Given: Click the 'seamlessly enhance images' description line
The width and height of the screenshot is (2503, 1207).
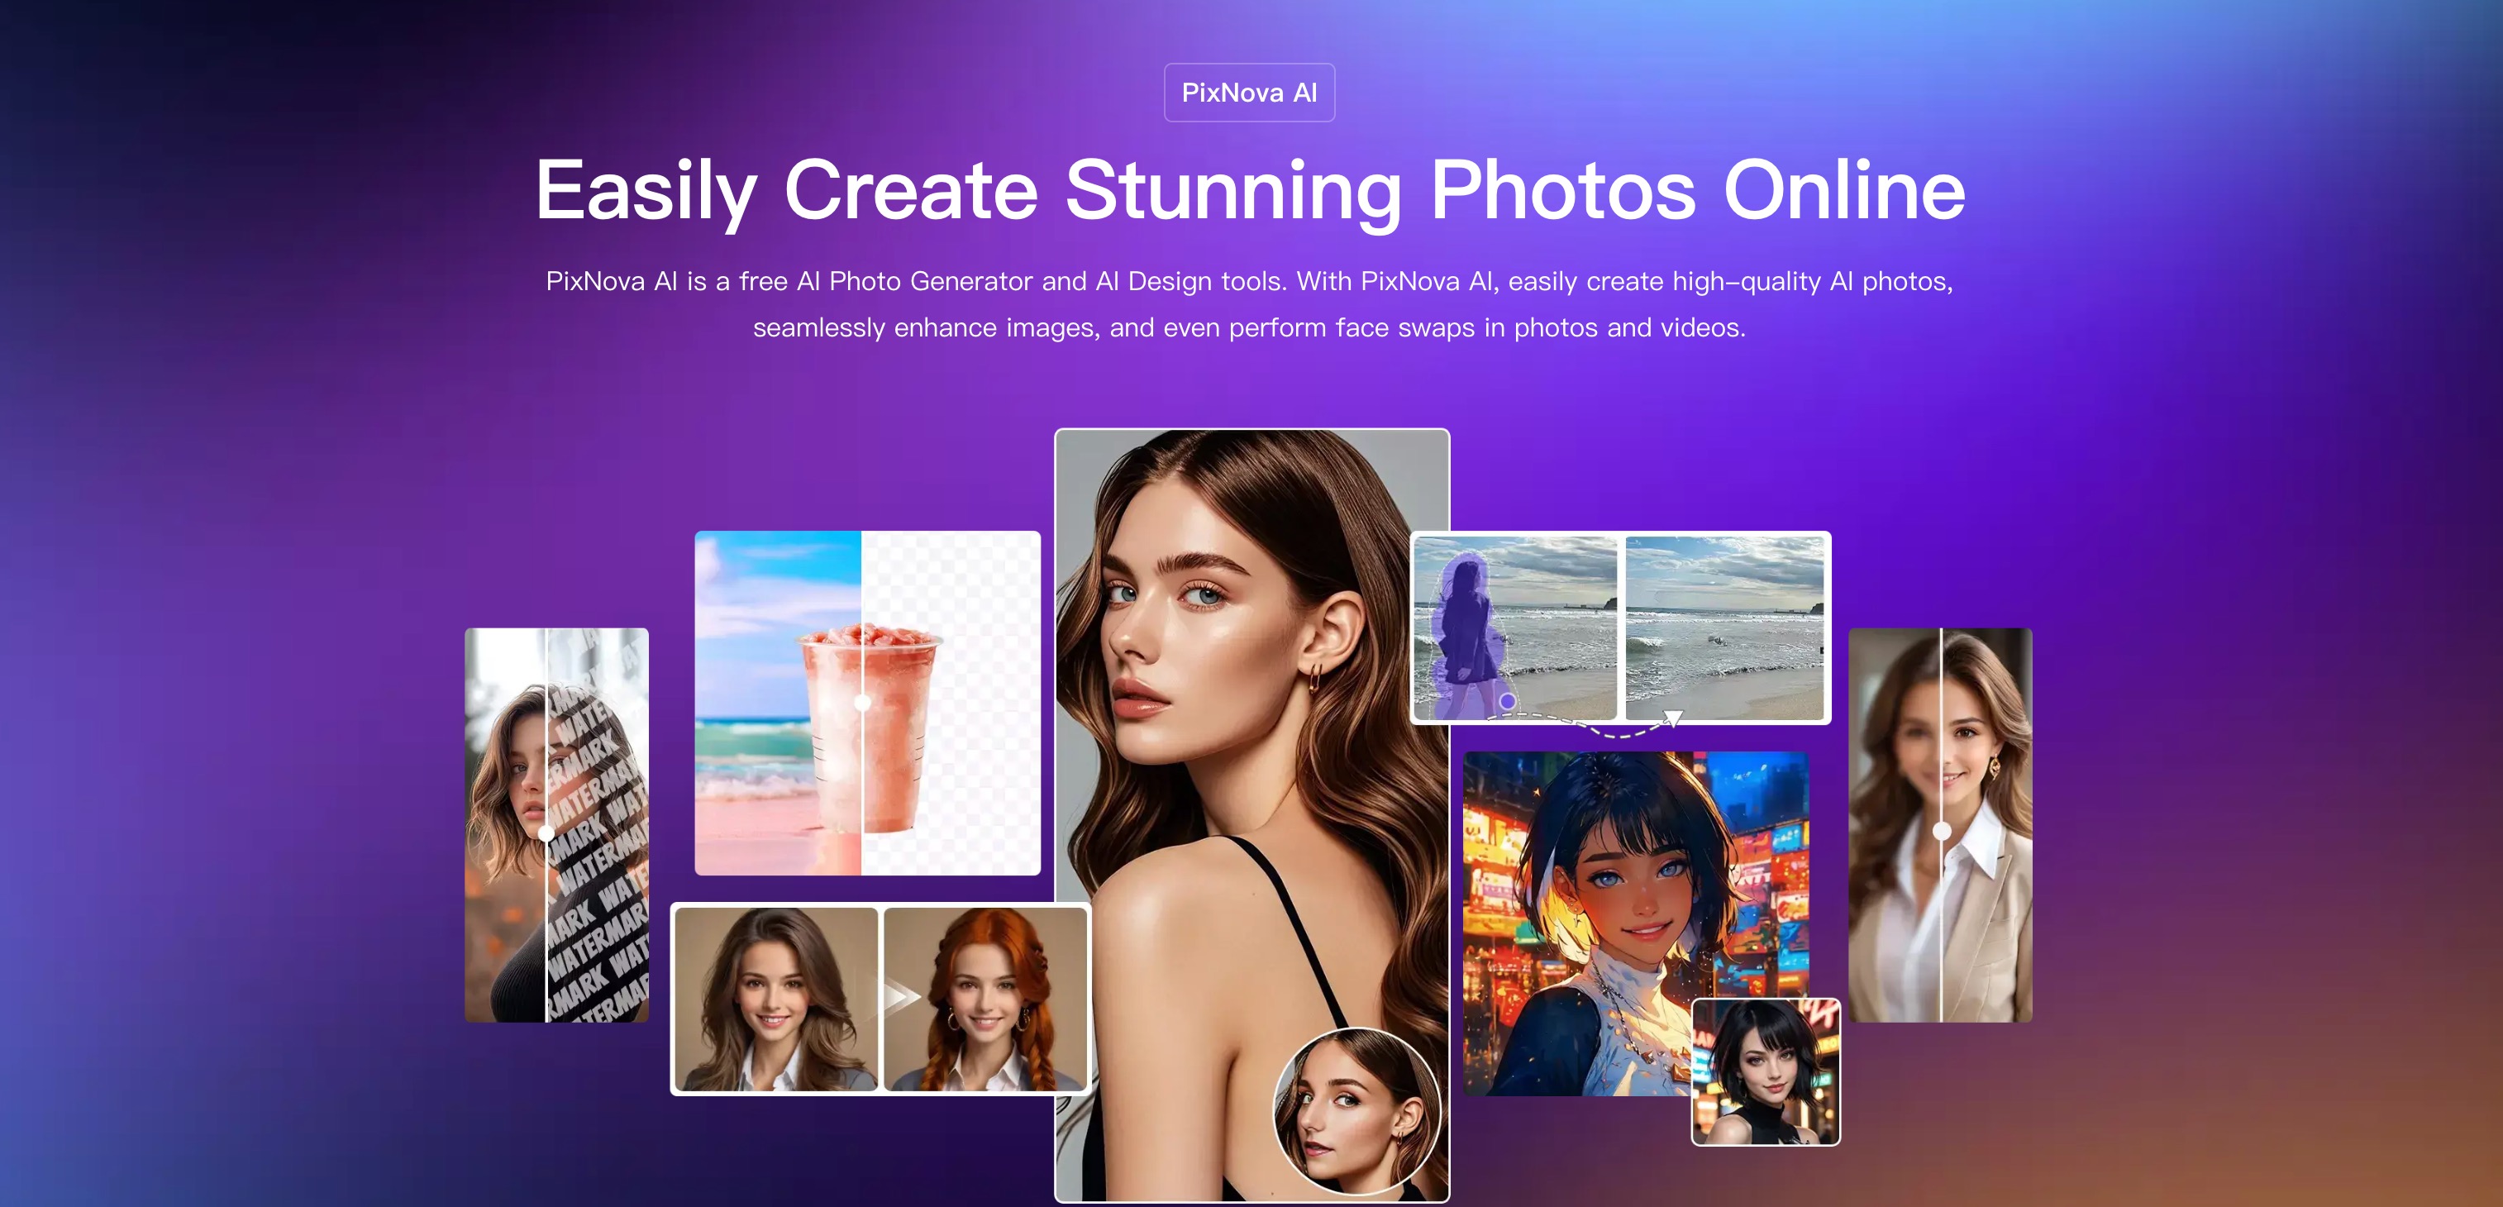Looking at the screenshot, I should point(1250,327).
